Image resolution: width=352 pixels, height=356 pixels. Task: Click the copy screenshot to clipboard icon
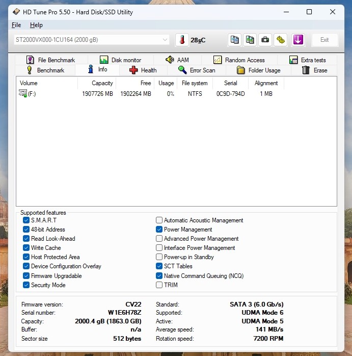point(250,40)
